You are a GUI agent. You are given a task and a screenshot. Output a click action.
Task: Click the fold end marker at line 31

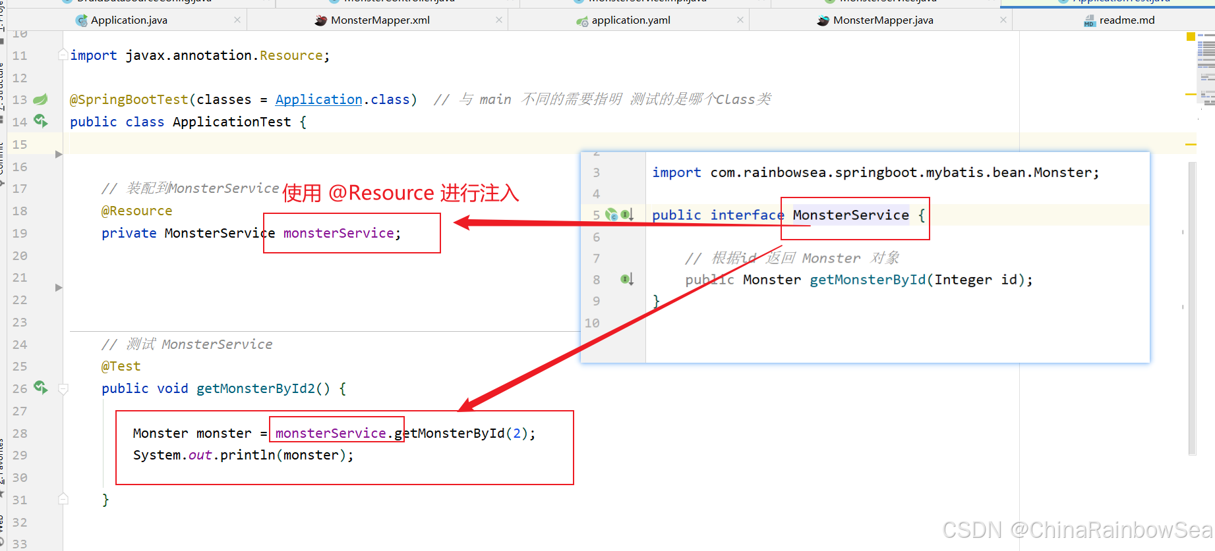tap(63, 499)
